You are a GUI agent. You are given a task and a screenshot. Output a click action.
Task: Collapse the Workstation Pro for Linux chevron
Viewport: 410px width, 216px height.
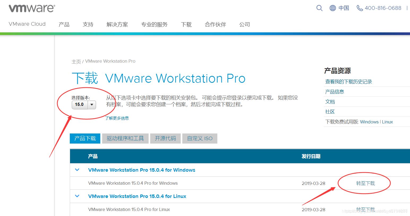click(77, 196)
